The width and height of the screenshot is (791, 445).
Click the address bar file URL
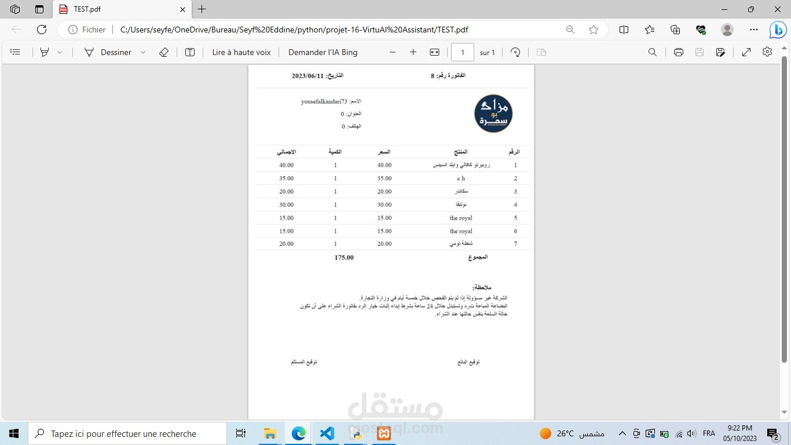click(294, 30)
